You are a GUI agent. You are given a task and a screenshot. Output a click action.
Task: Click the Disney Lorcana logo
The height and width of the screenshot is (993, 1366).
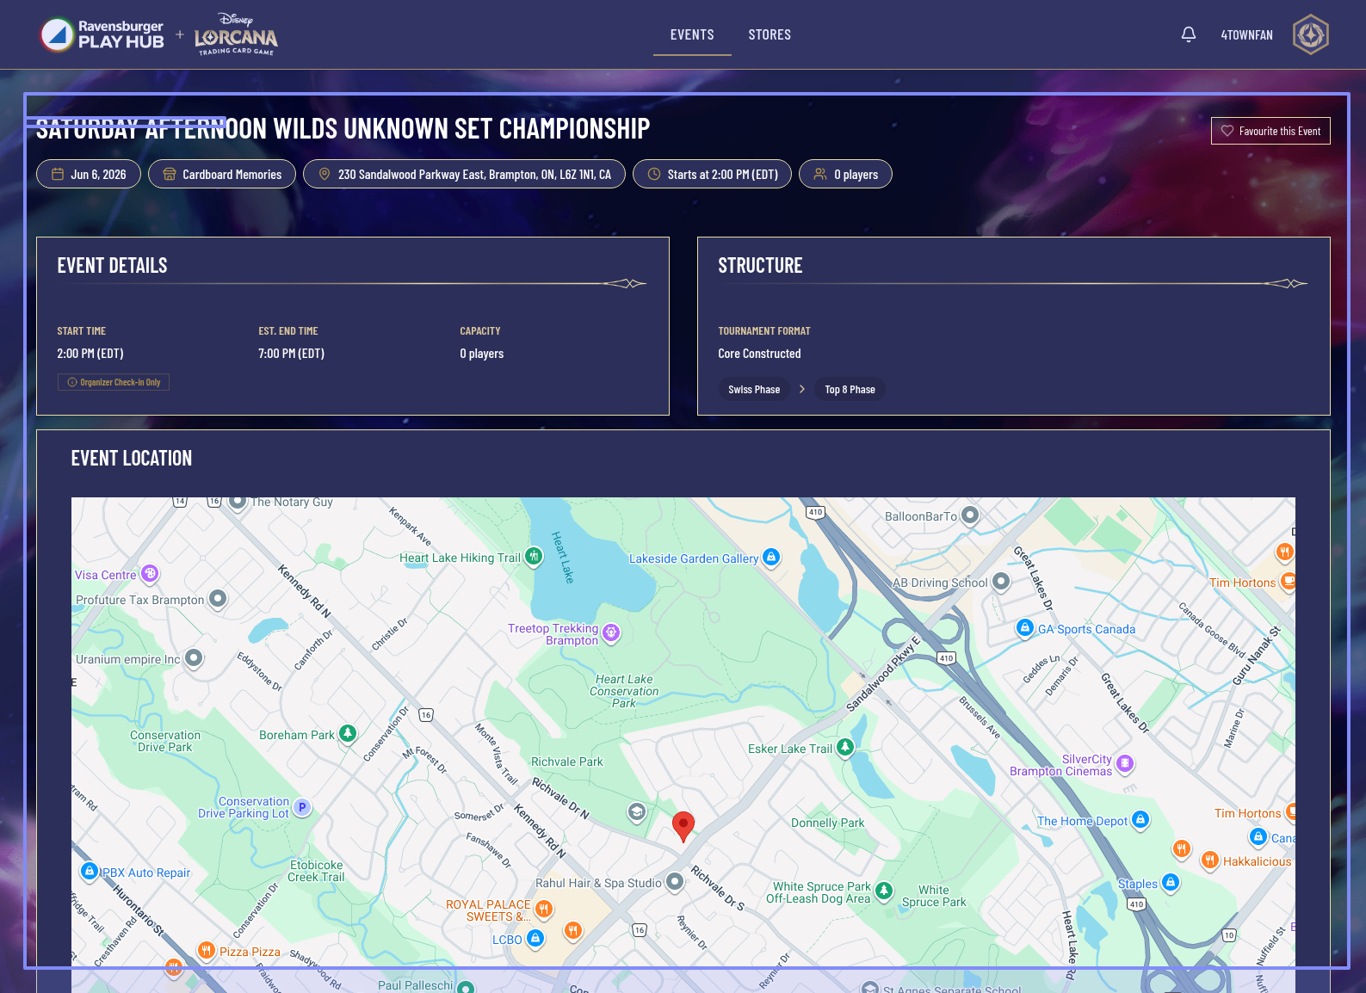236,34
